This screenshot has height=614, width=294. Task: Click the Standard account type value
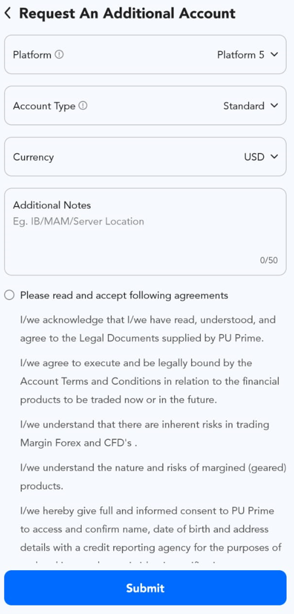[x=244, y=106]
